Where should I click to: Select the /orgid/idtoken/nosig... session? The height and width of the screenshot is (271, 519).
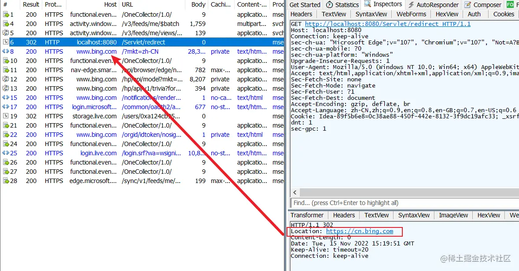pyautogui.click(x=142, y=135)
